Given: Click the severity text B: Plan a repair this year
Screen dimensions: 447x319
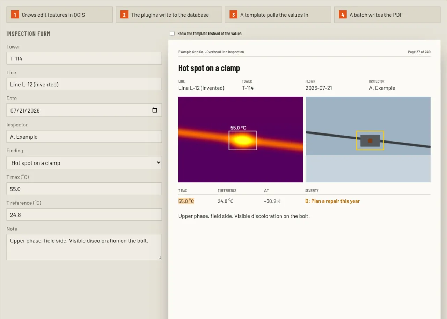Looking at the screenshot, I should [332, 201].
